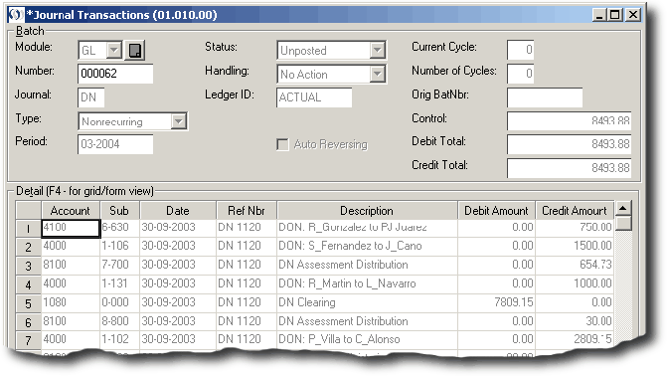Click description DON: P_Villa to C_Alonso
The height and width of the screenshot is (376, 668).
[x=367, y=339]
